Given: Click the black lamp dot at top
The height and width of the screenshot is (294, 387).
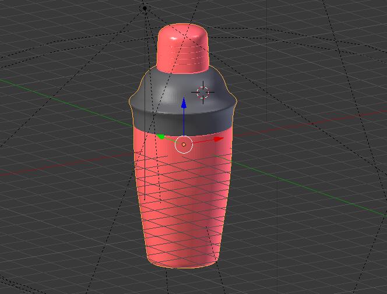Looking at the screenshot, I should pyautogui.click(x=145, y=8).
